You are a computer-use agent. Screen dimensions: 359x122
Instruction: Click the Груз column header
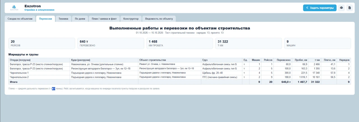(222, 60)
